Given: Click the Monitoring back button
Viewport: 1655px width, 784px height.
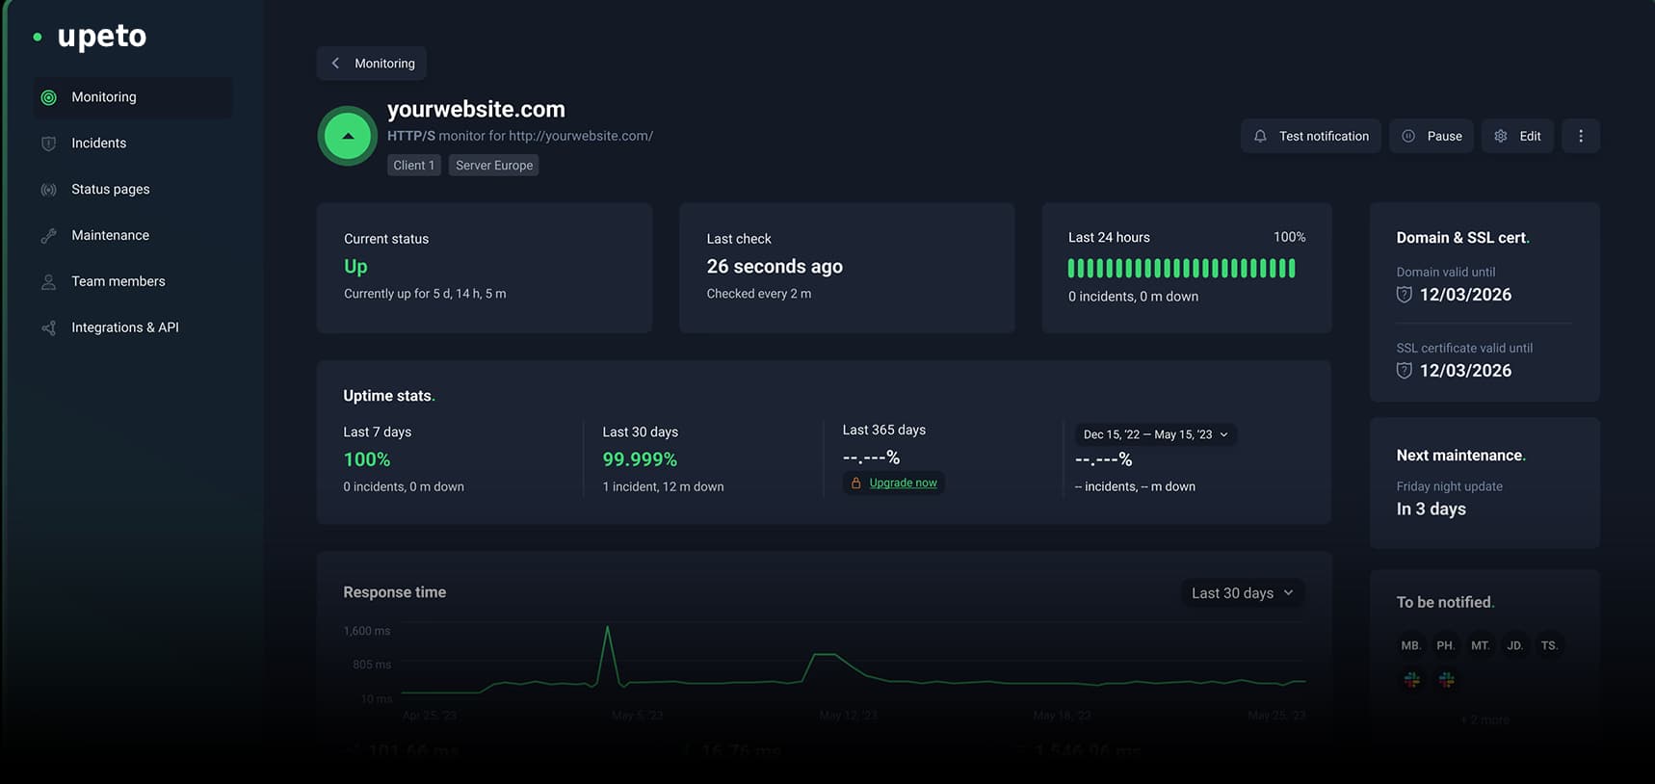Looking at the screenshot, I should click(x=372, y=64).
